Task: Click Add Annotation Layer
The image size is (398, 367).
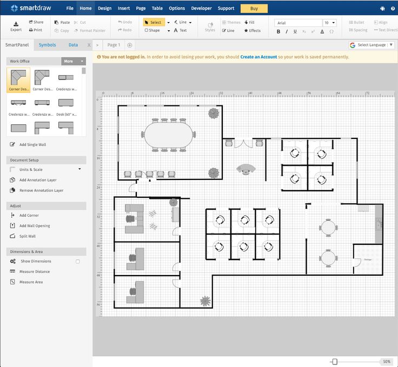Action: pyautogui.click(x=33, y=180)
